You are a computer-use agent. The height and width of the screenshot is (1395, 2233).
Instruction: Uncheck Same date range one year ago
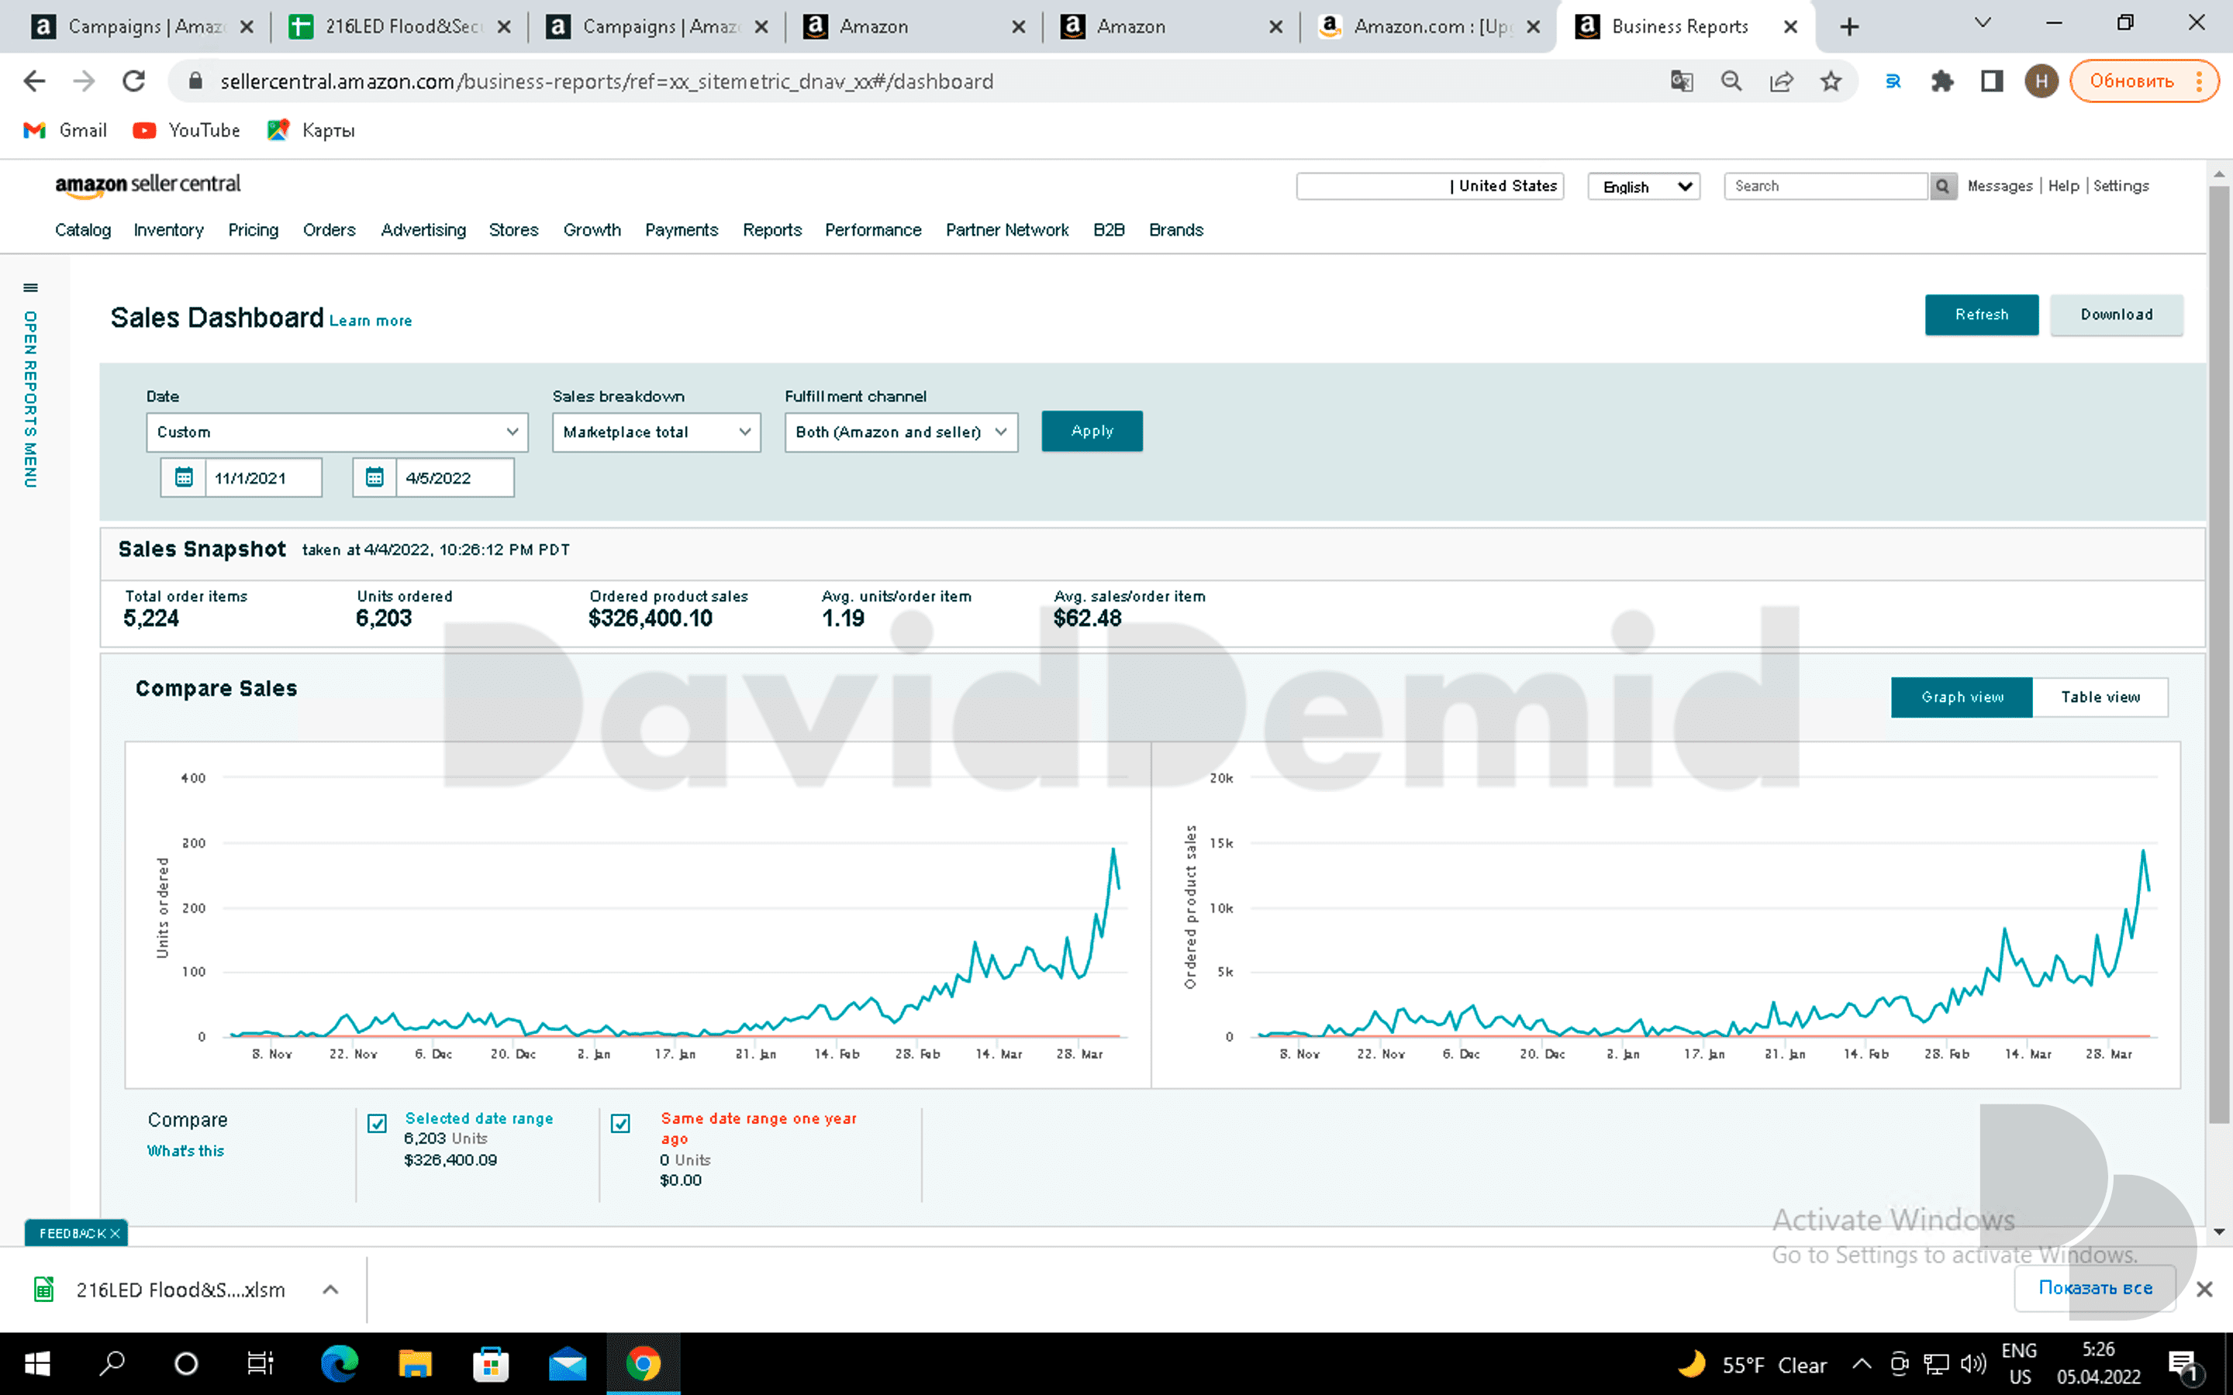point(621,1123)
